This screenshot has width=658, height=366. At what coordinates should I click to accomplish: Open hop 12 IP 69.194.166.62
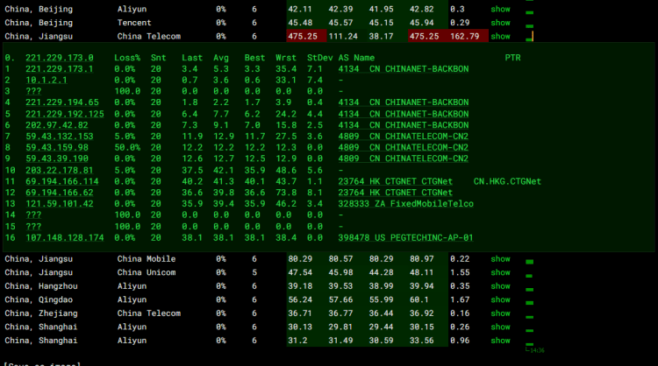59,193
